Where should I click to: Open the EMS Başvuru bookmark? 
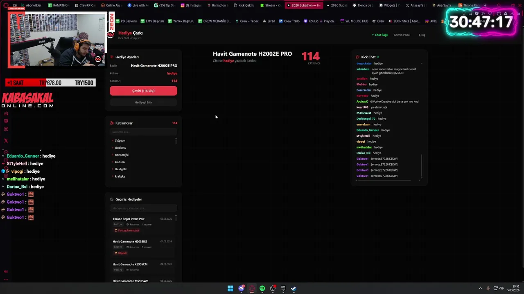pyautogui.click(x=152, y=21)
